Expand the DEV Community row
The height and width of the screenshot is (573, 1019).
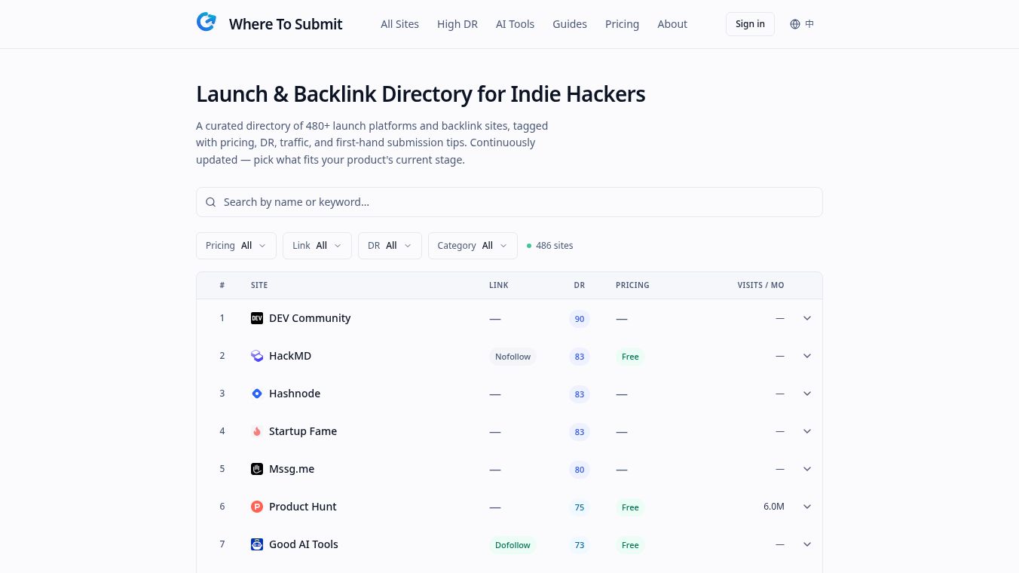[x=807, y=318]
